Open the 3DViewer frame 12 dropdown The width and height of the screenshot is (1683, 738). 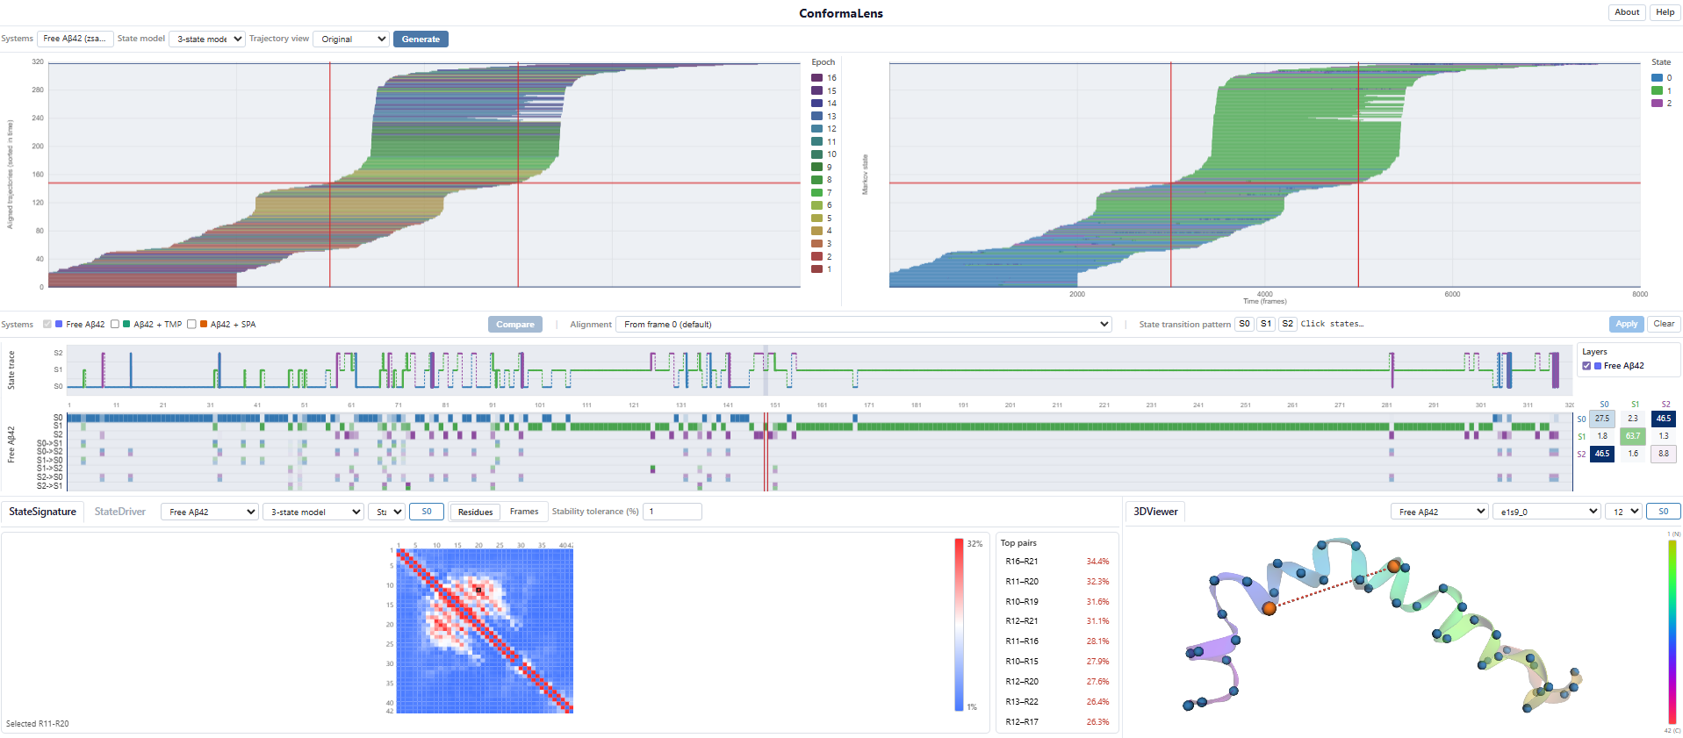pyautogui.click(x=1623, y=512)
